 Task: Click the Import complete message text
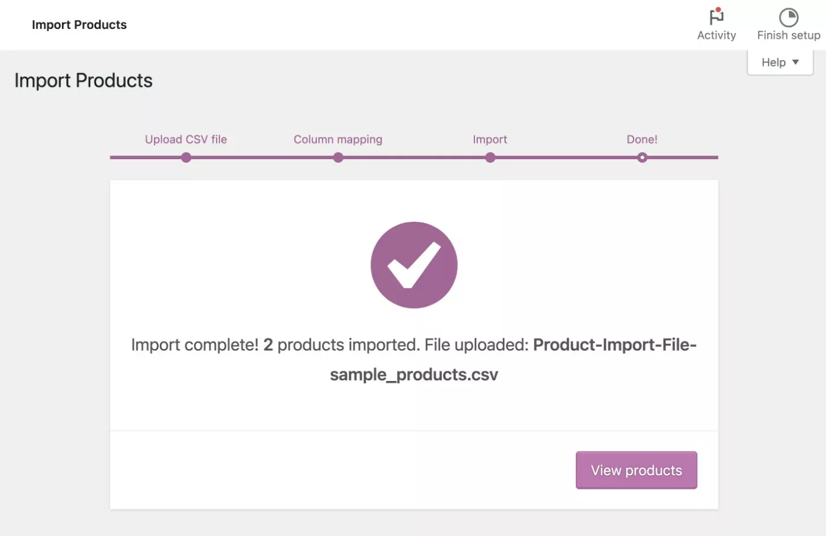195,344
